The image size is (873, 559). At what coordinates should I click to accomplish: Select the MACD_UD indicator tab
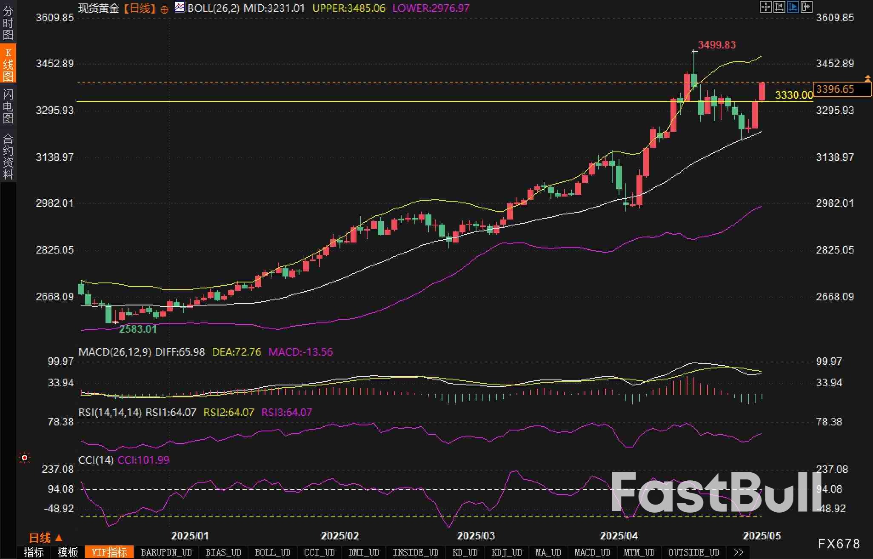pos(592,552)
